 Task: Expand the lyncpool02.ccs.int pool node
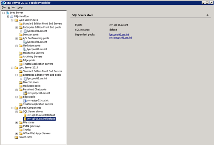point(21,79)
